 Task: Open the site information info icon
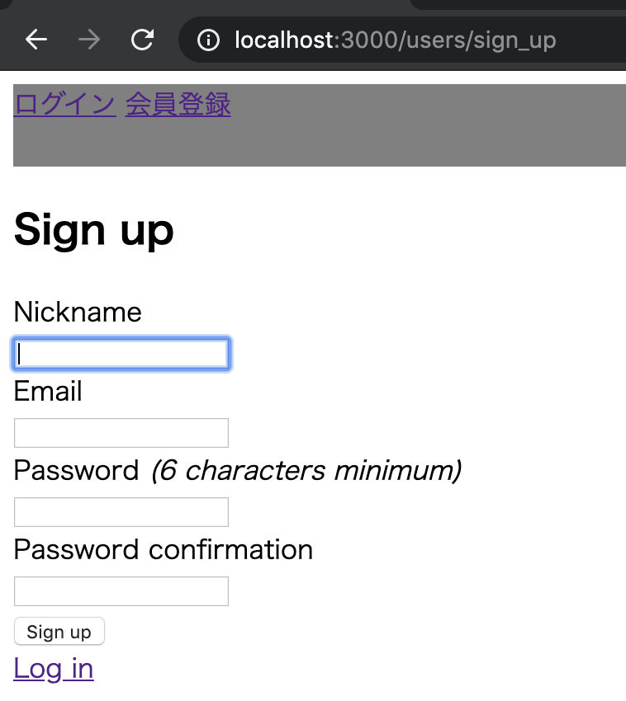(x=208, y=39)
